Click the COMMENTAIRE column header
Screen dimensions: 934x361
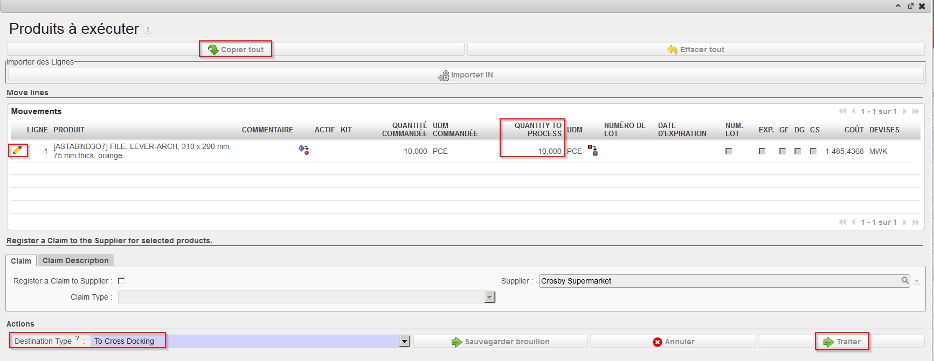pos(267,130)
